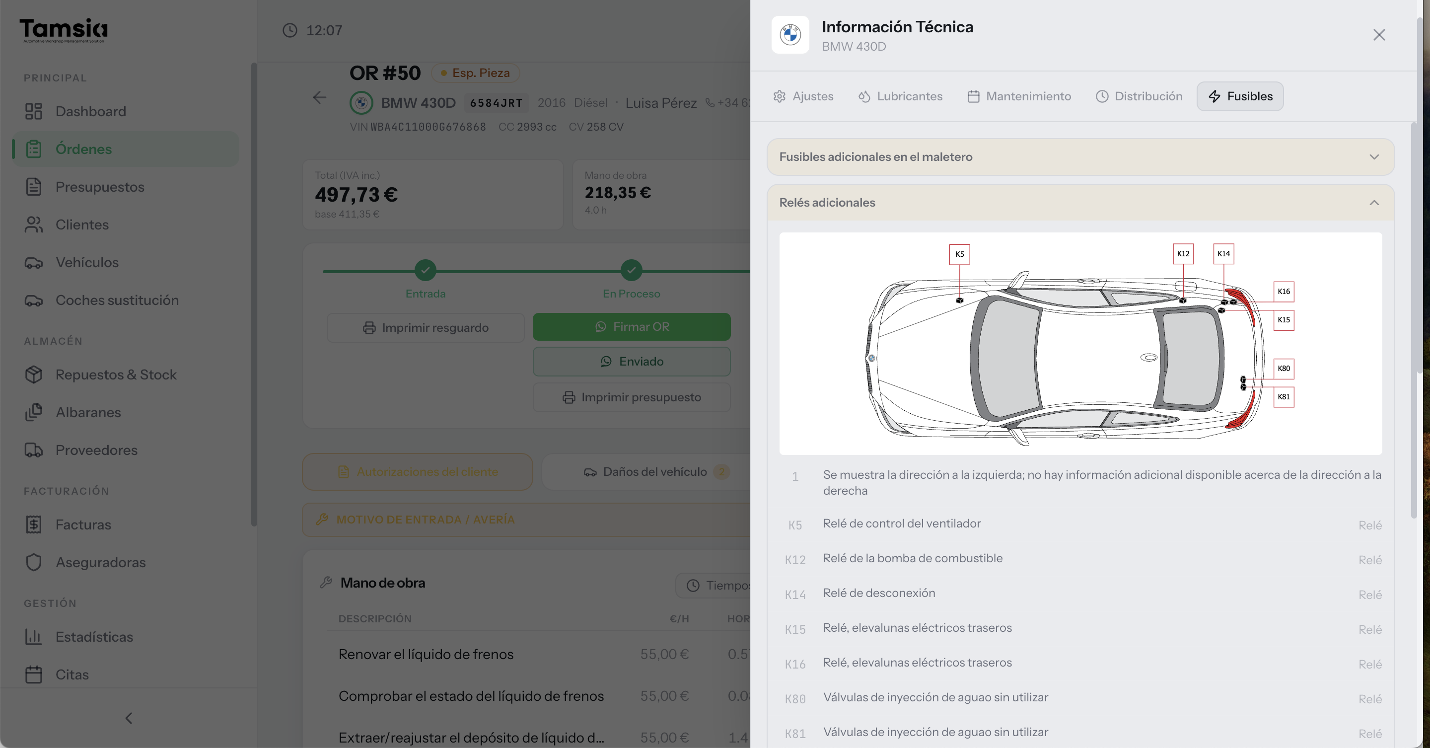Image resolution: width=1430 pixels, height=748 pixels.
Task: Open the Dashboard sidebar icon
Action: click(33, 111)
